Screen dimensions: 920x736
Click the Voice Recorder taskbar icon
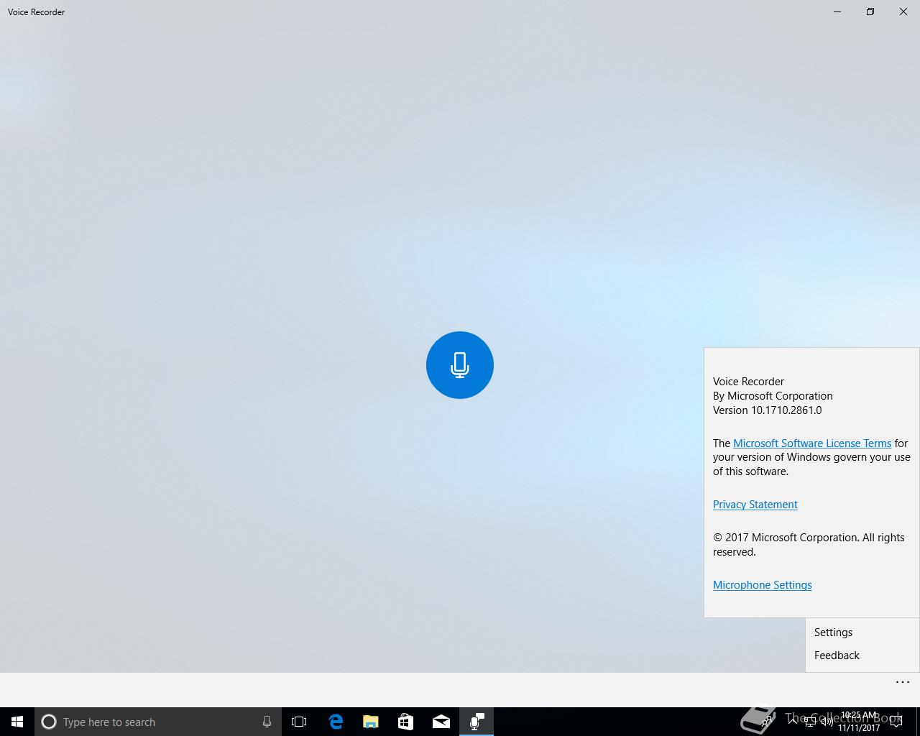click(x=477, y=722)
